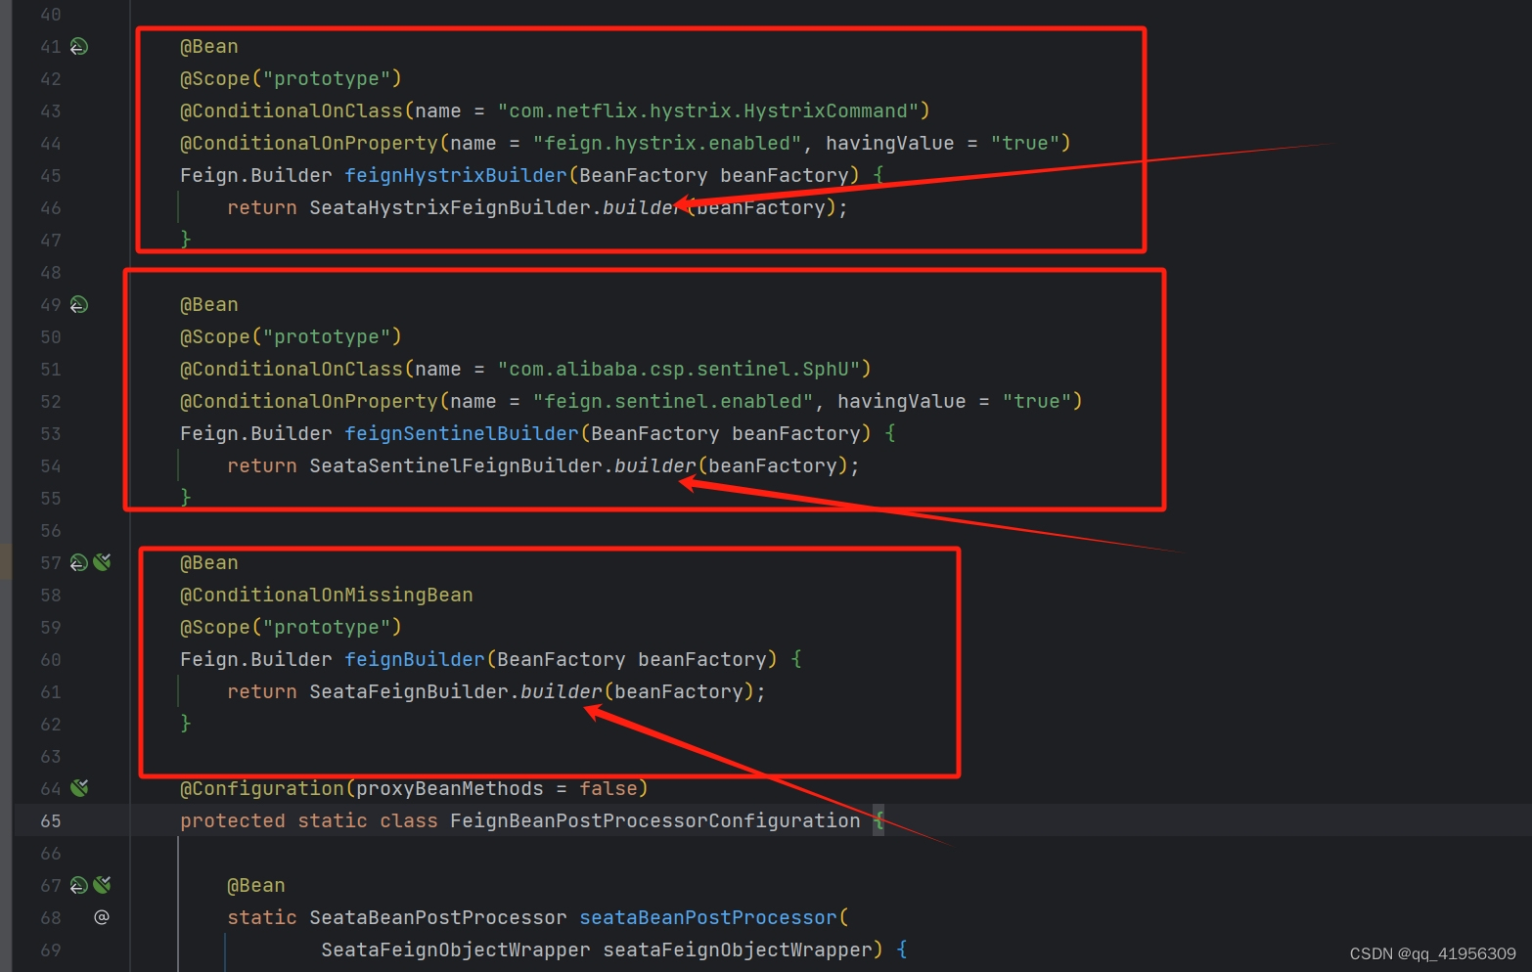
Task: Click the @ gutter icon on line 68
Action: click(x=102, y=917)
